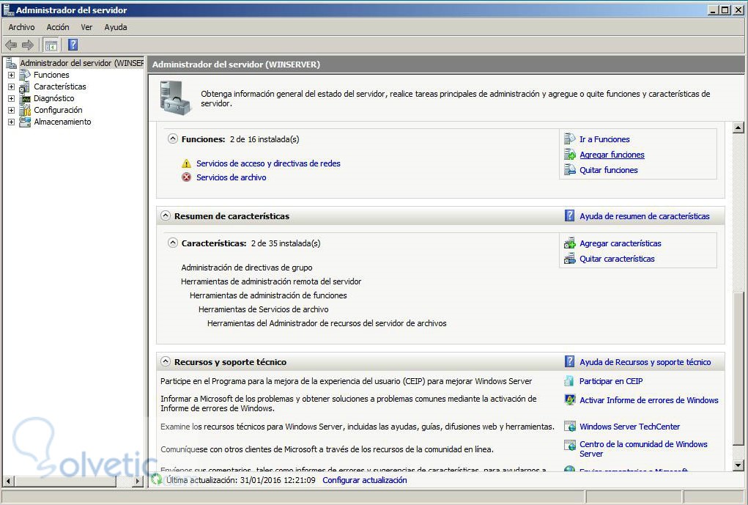Image resolution: width=748 pixels, height=505 pixels.
Task: Click the Agregar funciones link
Action: pyautogui.click(x=612, y=155)
